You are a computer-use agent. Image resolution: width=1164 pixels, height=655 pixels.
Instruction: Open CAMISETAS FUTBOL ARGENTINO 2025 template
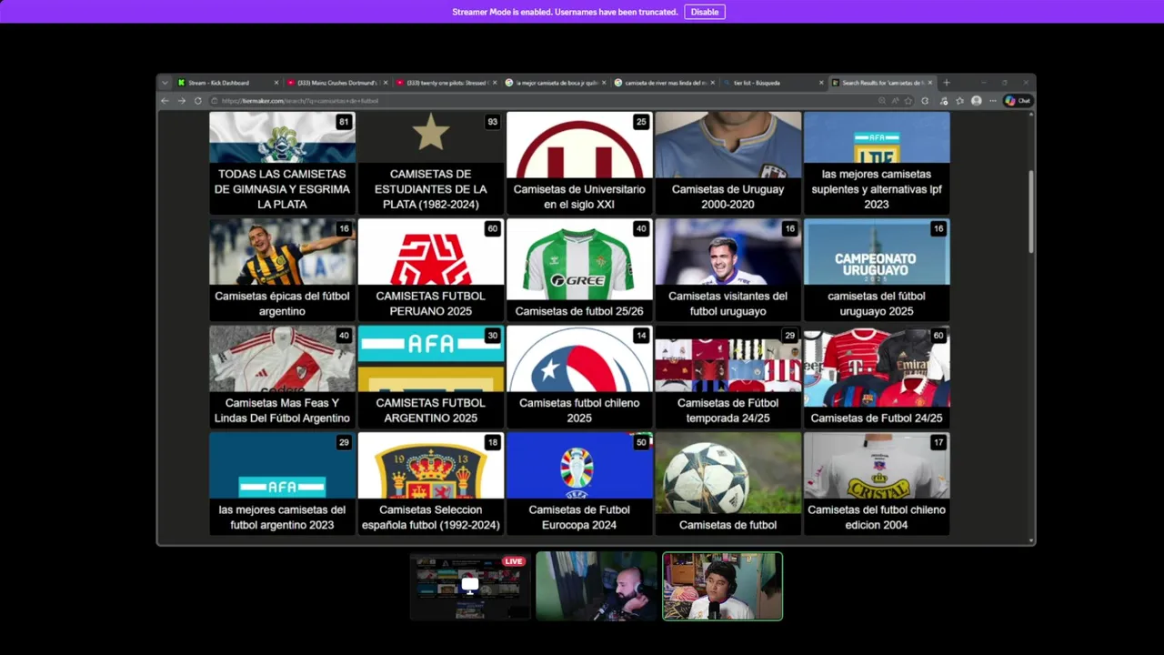pyautogui.click(x=431, y=377)
